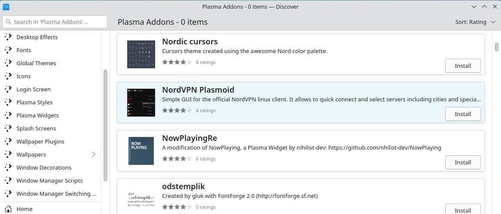Select Window Manager Switching label
501x214 pixels.
(56, 194)
